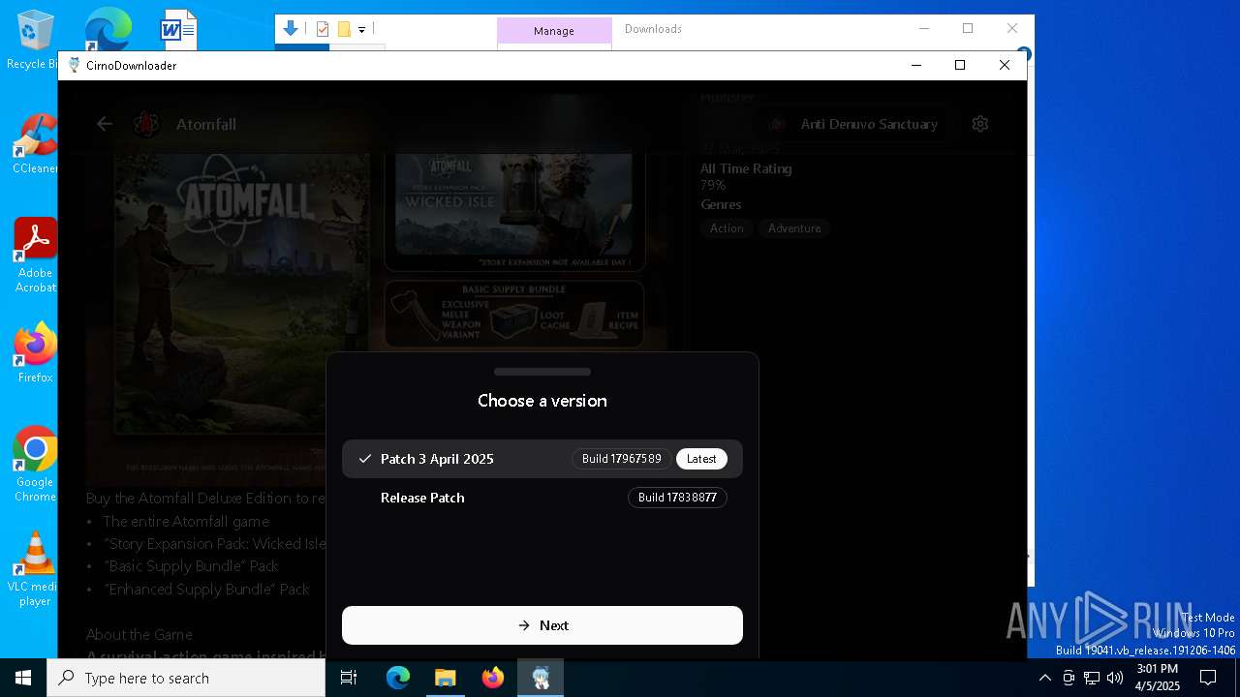This screenshot has width=1240, height=697.
Task: Click the Downloads window quick access down arrow icon
Action: (291, 29)
